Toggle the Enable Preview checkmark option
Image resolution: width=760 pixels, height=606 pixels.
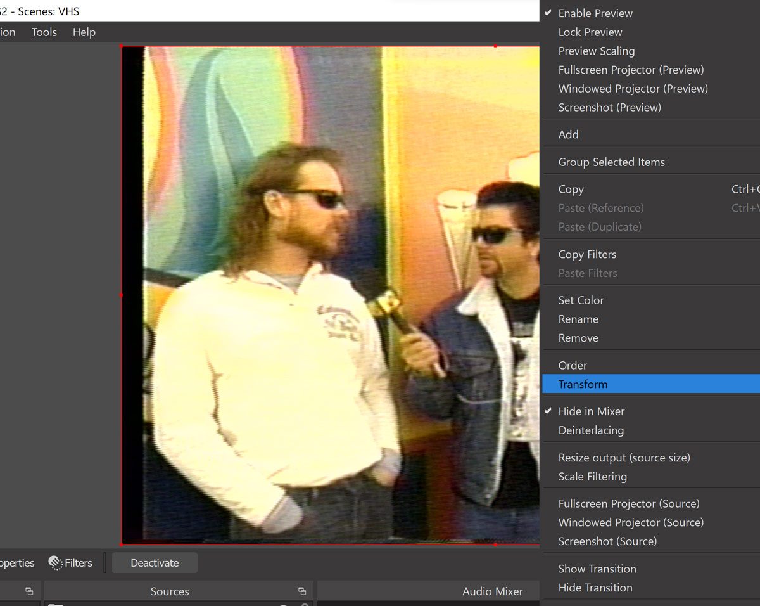click(595, 13)
